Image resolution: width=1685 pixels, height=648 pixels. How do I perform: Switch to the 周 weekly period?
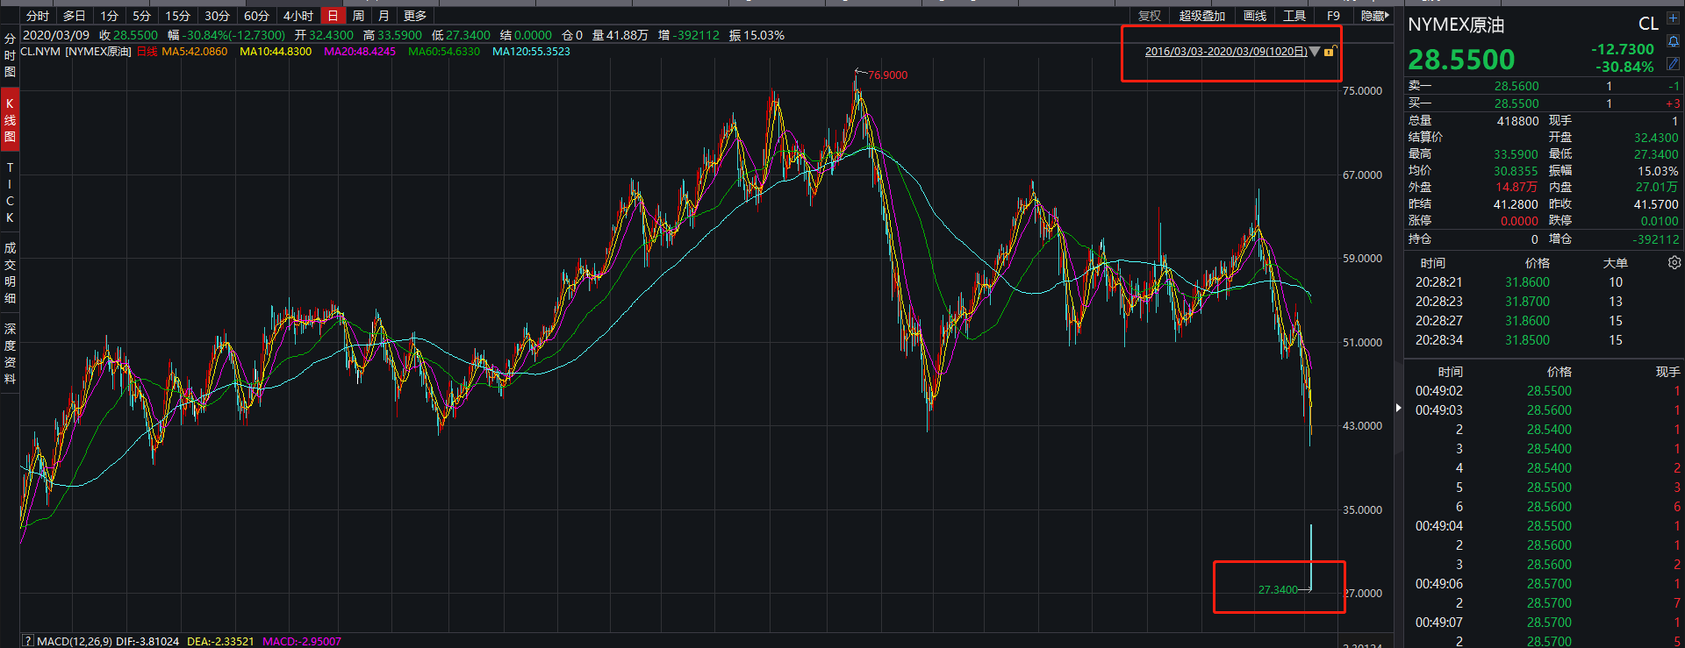click(x=358, y=16)
